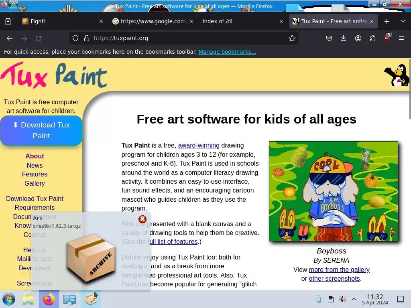Open the Requirements sidebar link
Screen dimensions: 411x308
tap(35, 207)
